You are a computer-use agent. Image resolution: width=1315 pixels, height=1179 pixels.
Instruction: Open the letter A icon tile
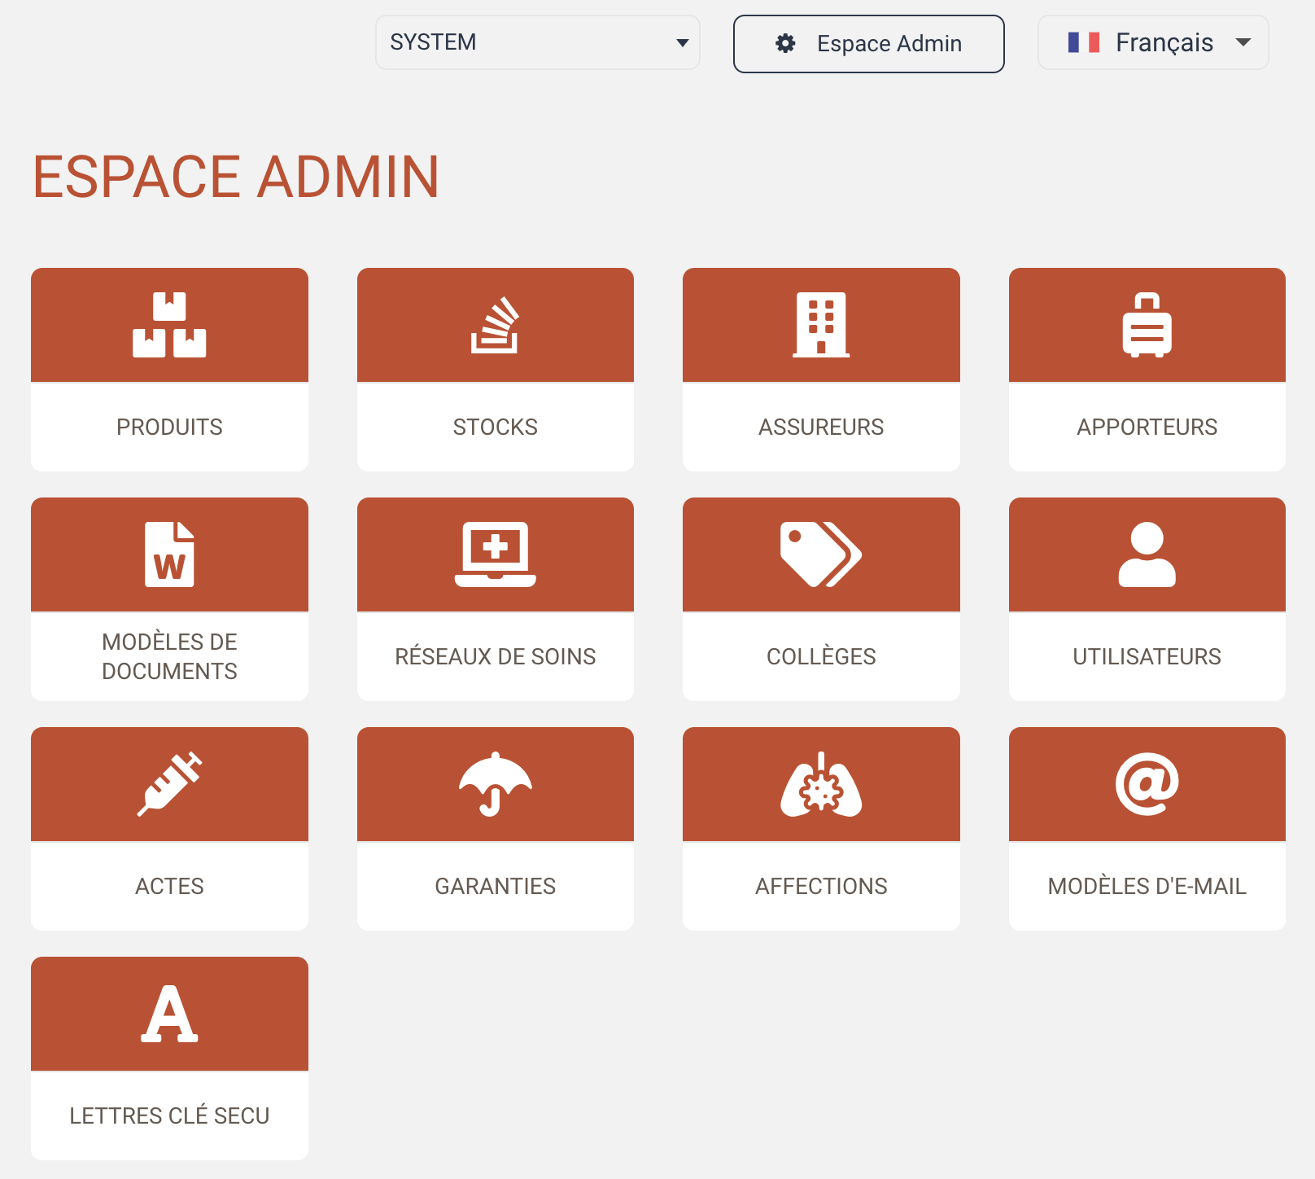pos(169,1014)
